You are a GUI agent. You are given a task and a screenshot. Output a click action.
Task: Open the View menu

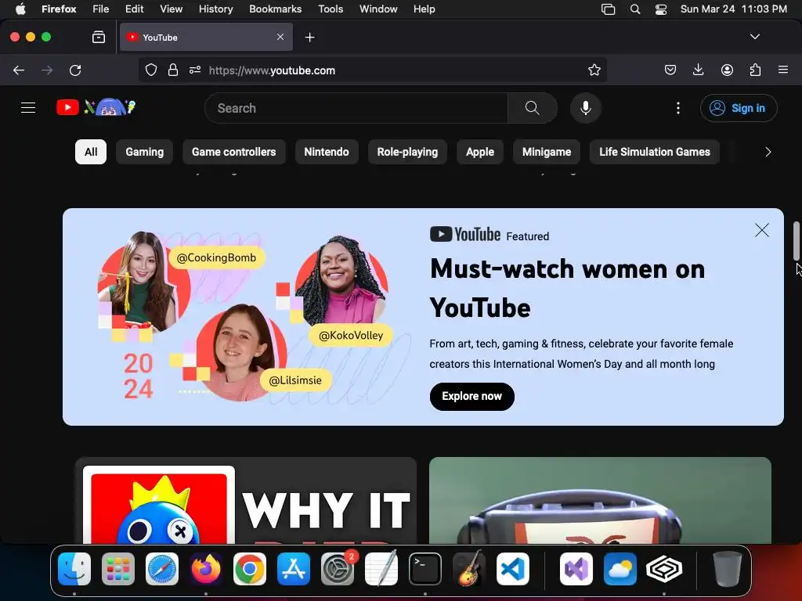point(171,9)
